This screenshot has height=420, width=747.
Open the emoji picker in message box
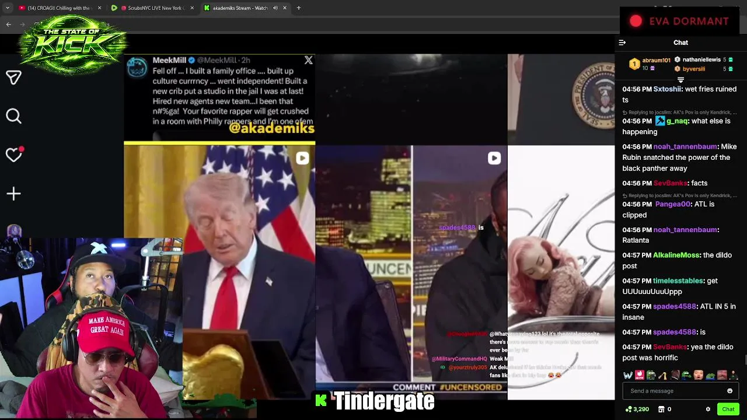click(x=729, y=391)
